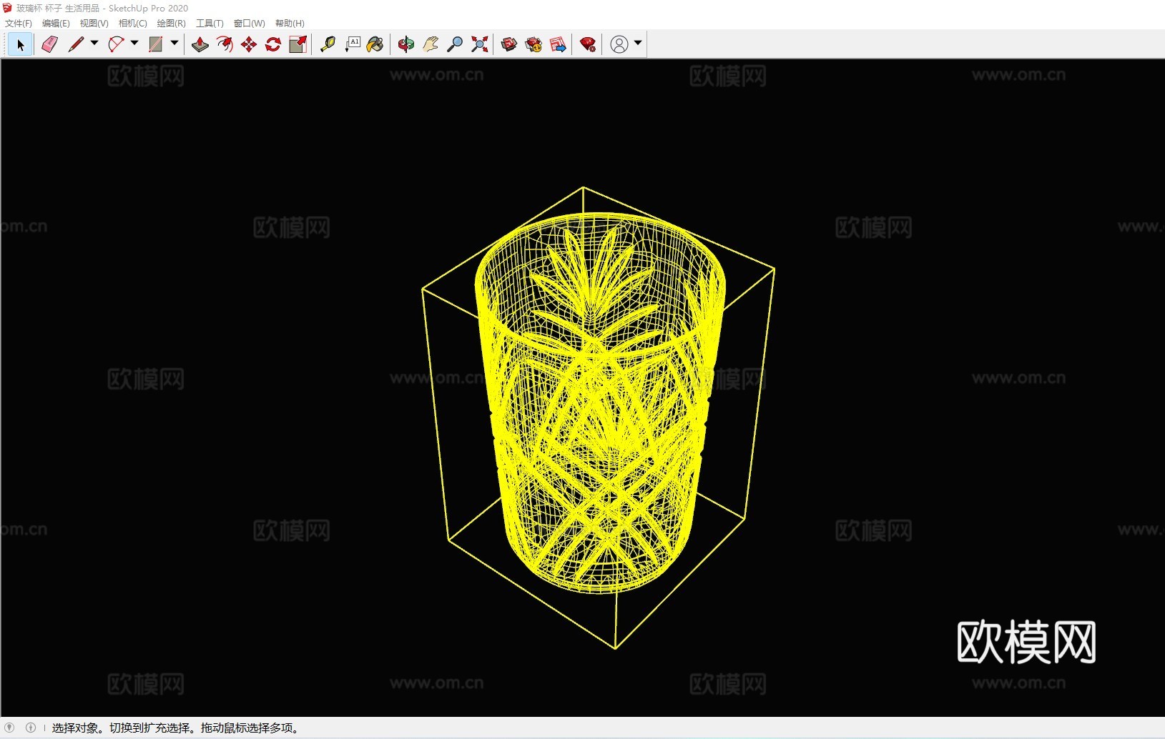
Task: Open the 视图(V) menu
Action: (94, 24)
